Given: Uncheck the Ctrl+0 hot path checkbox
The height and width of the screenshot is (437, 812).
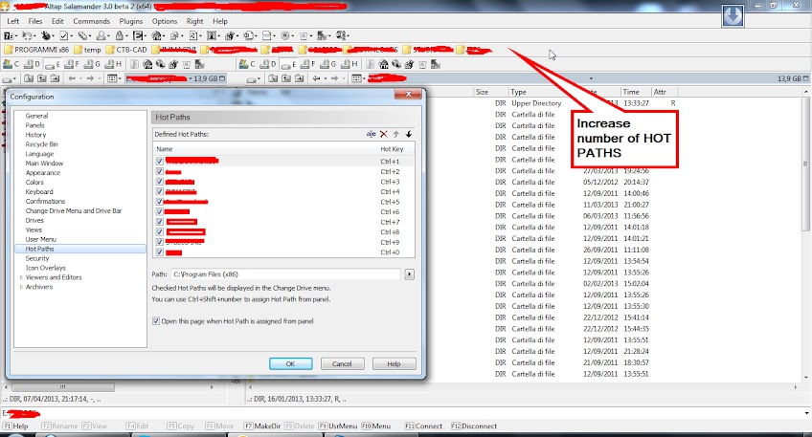Looking at the screenshot, I should click(x=160, y=252).
